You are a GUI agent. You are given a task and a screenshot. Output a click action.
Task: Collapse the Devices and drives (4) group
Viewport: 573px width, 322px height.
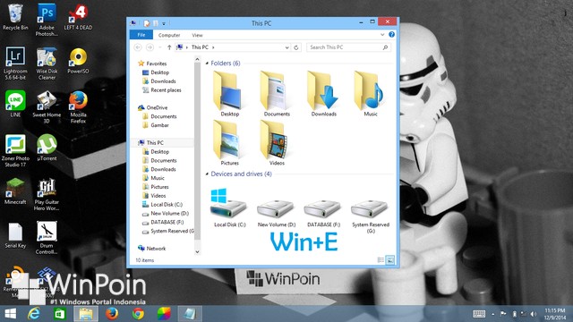coord(207,174)
